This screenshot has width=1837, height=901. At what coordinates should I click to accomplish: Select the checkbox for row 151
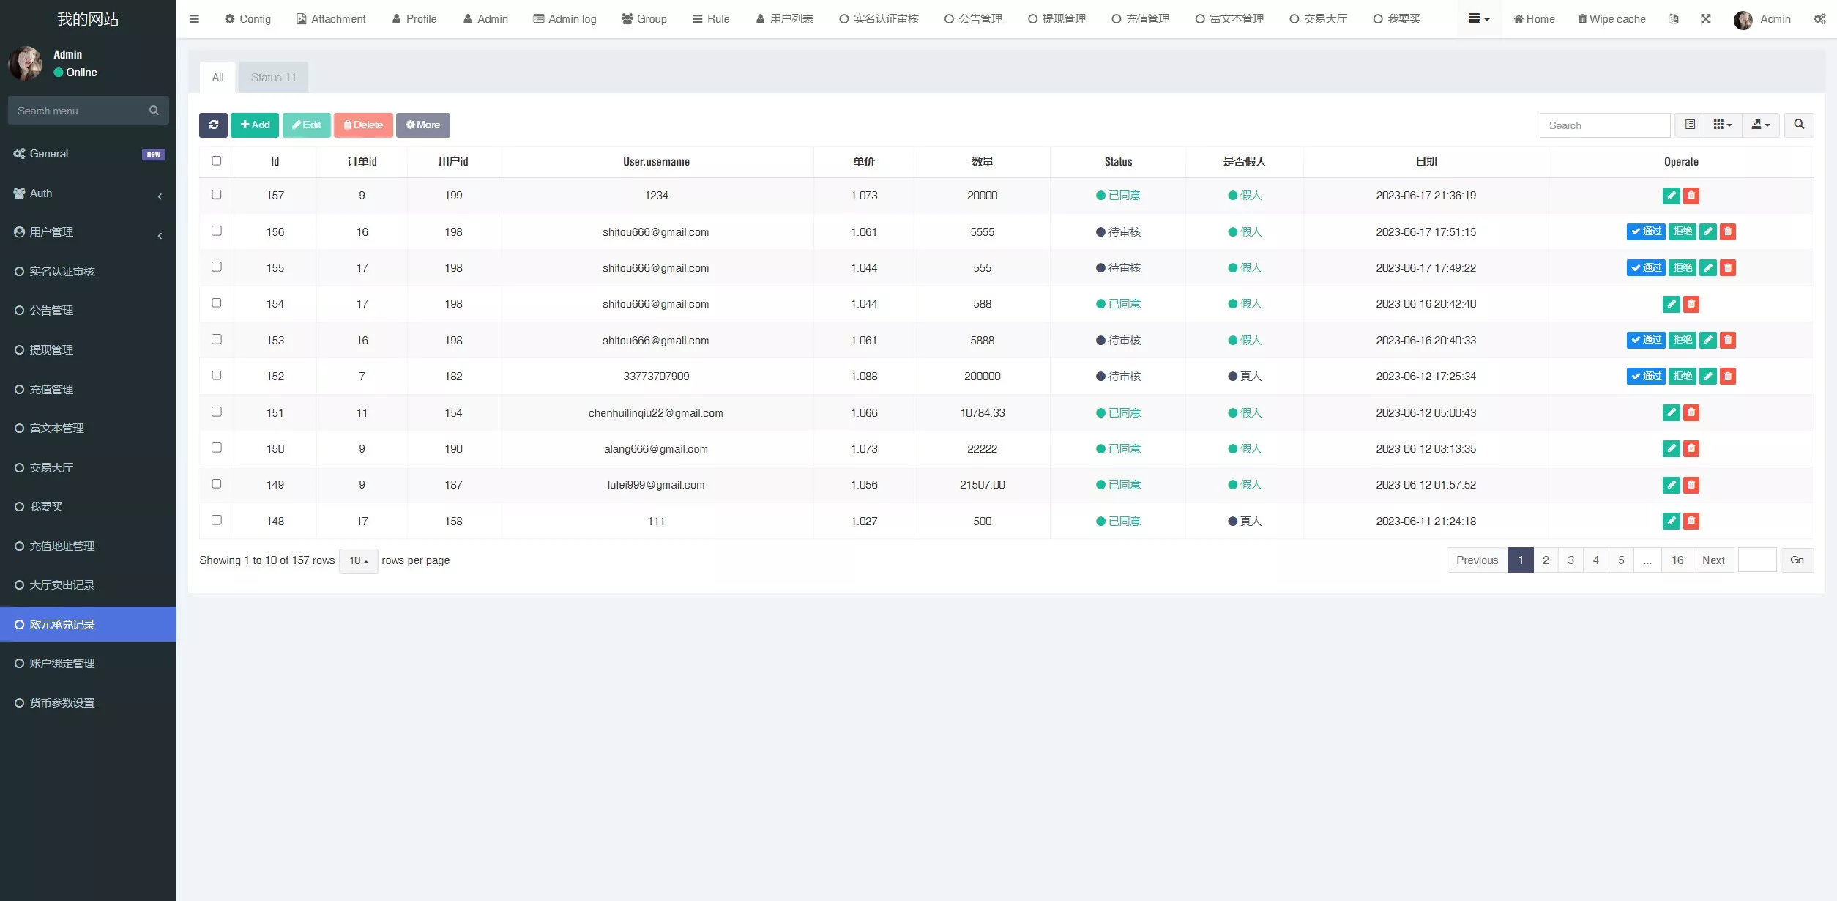coord(217,412)
